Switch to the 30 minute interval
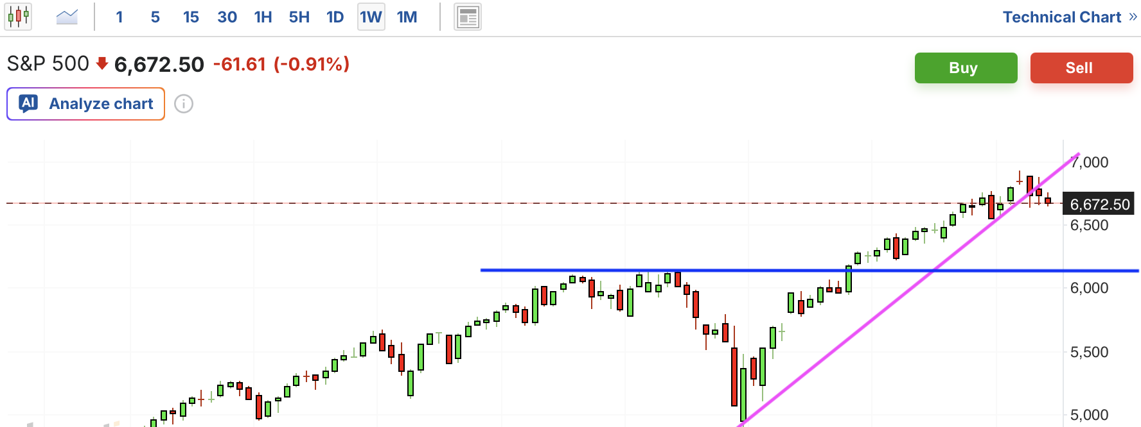This screenshot has width=1141, height=427. click(x=227, y=17)
